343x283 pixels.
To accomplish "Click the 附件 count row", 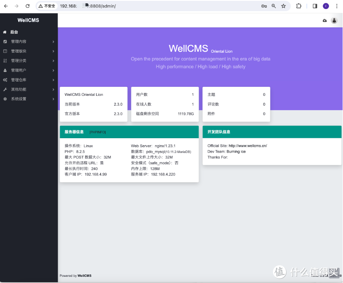I will (236, 114).
